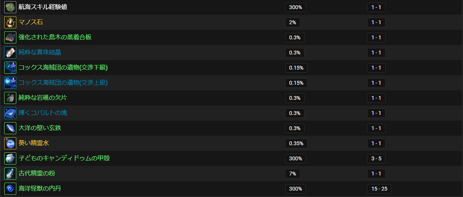This screenshot has height=197, width=463.
Task: Click the コックス海賊団の遺物(交渉下級) icon
Action: tap(10, 68)
